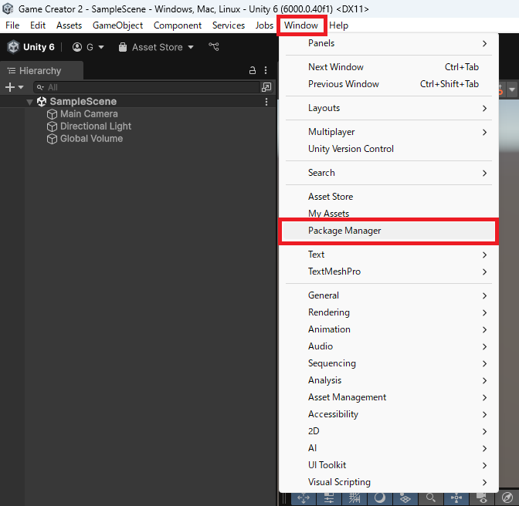Expand the Rendering submenu
Image resolution: width=519 pixels, height=506 pixels.
pyautogui.click(x=388, y=312)
